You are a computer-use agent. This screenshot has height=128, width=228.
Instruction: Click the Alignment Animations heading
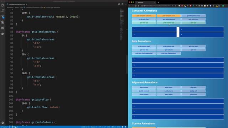[145, 82]
